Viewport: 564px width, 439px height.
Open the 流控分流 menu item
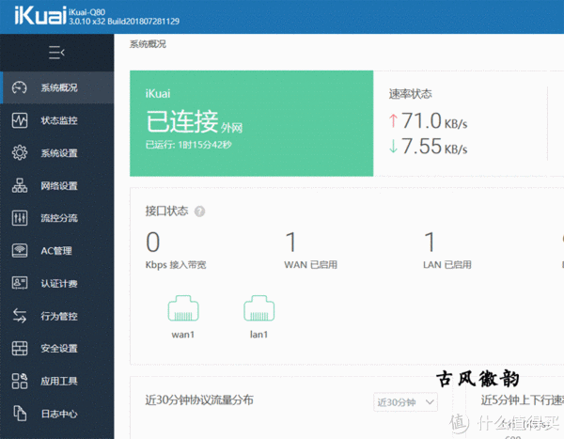[56, 218]
